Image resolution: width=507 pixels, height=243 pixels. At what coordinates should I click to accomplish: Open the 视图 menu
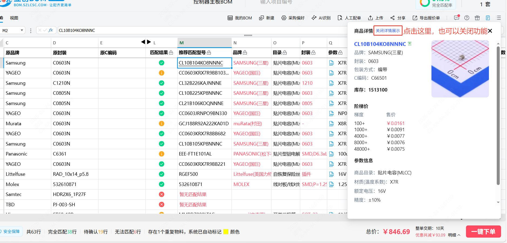click(14, 18)
